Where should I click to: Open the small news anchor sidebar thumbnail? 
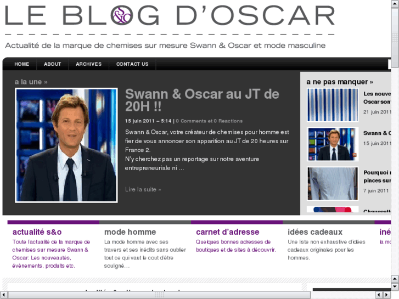tap(333, 144)
